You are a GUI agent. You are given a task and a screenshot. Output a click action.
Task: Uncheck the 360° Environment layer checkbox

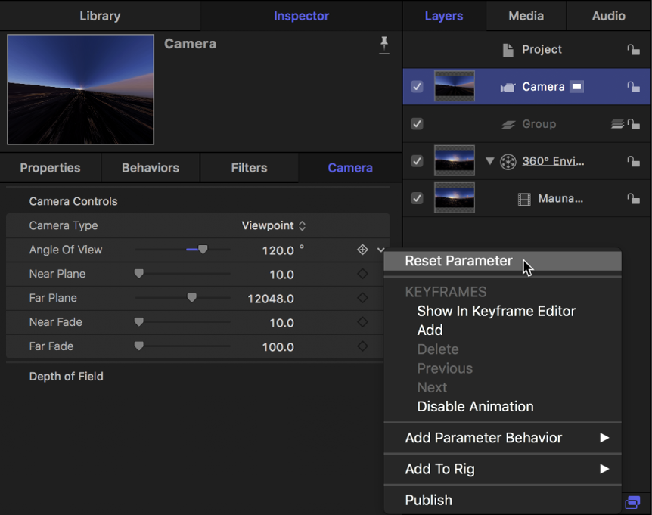click(417, 161)
